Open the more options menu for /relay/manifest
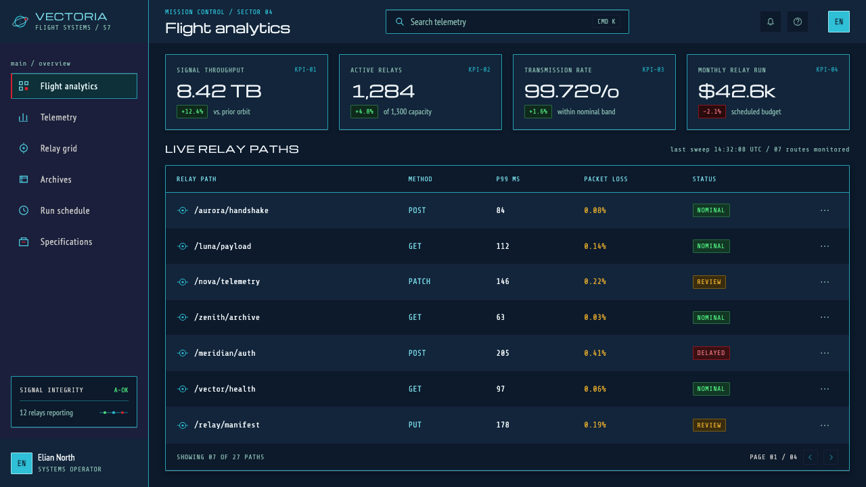The height and width of the screenshot is (487, 866). click(825, 425)
